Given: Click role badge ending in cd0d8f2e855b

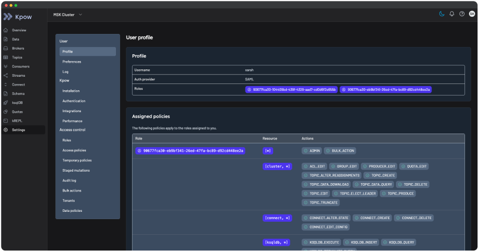Looking at the screenshot, I should click(x=291, y=90).
